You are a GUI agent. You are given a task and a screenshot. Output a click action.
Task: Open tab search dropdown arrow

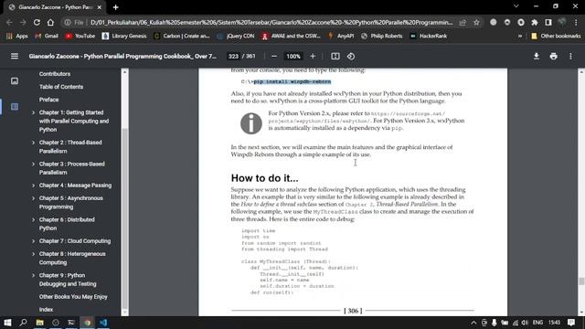[516, 6]
